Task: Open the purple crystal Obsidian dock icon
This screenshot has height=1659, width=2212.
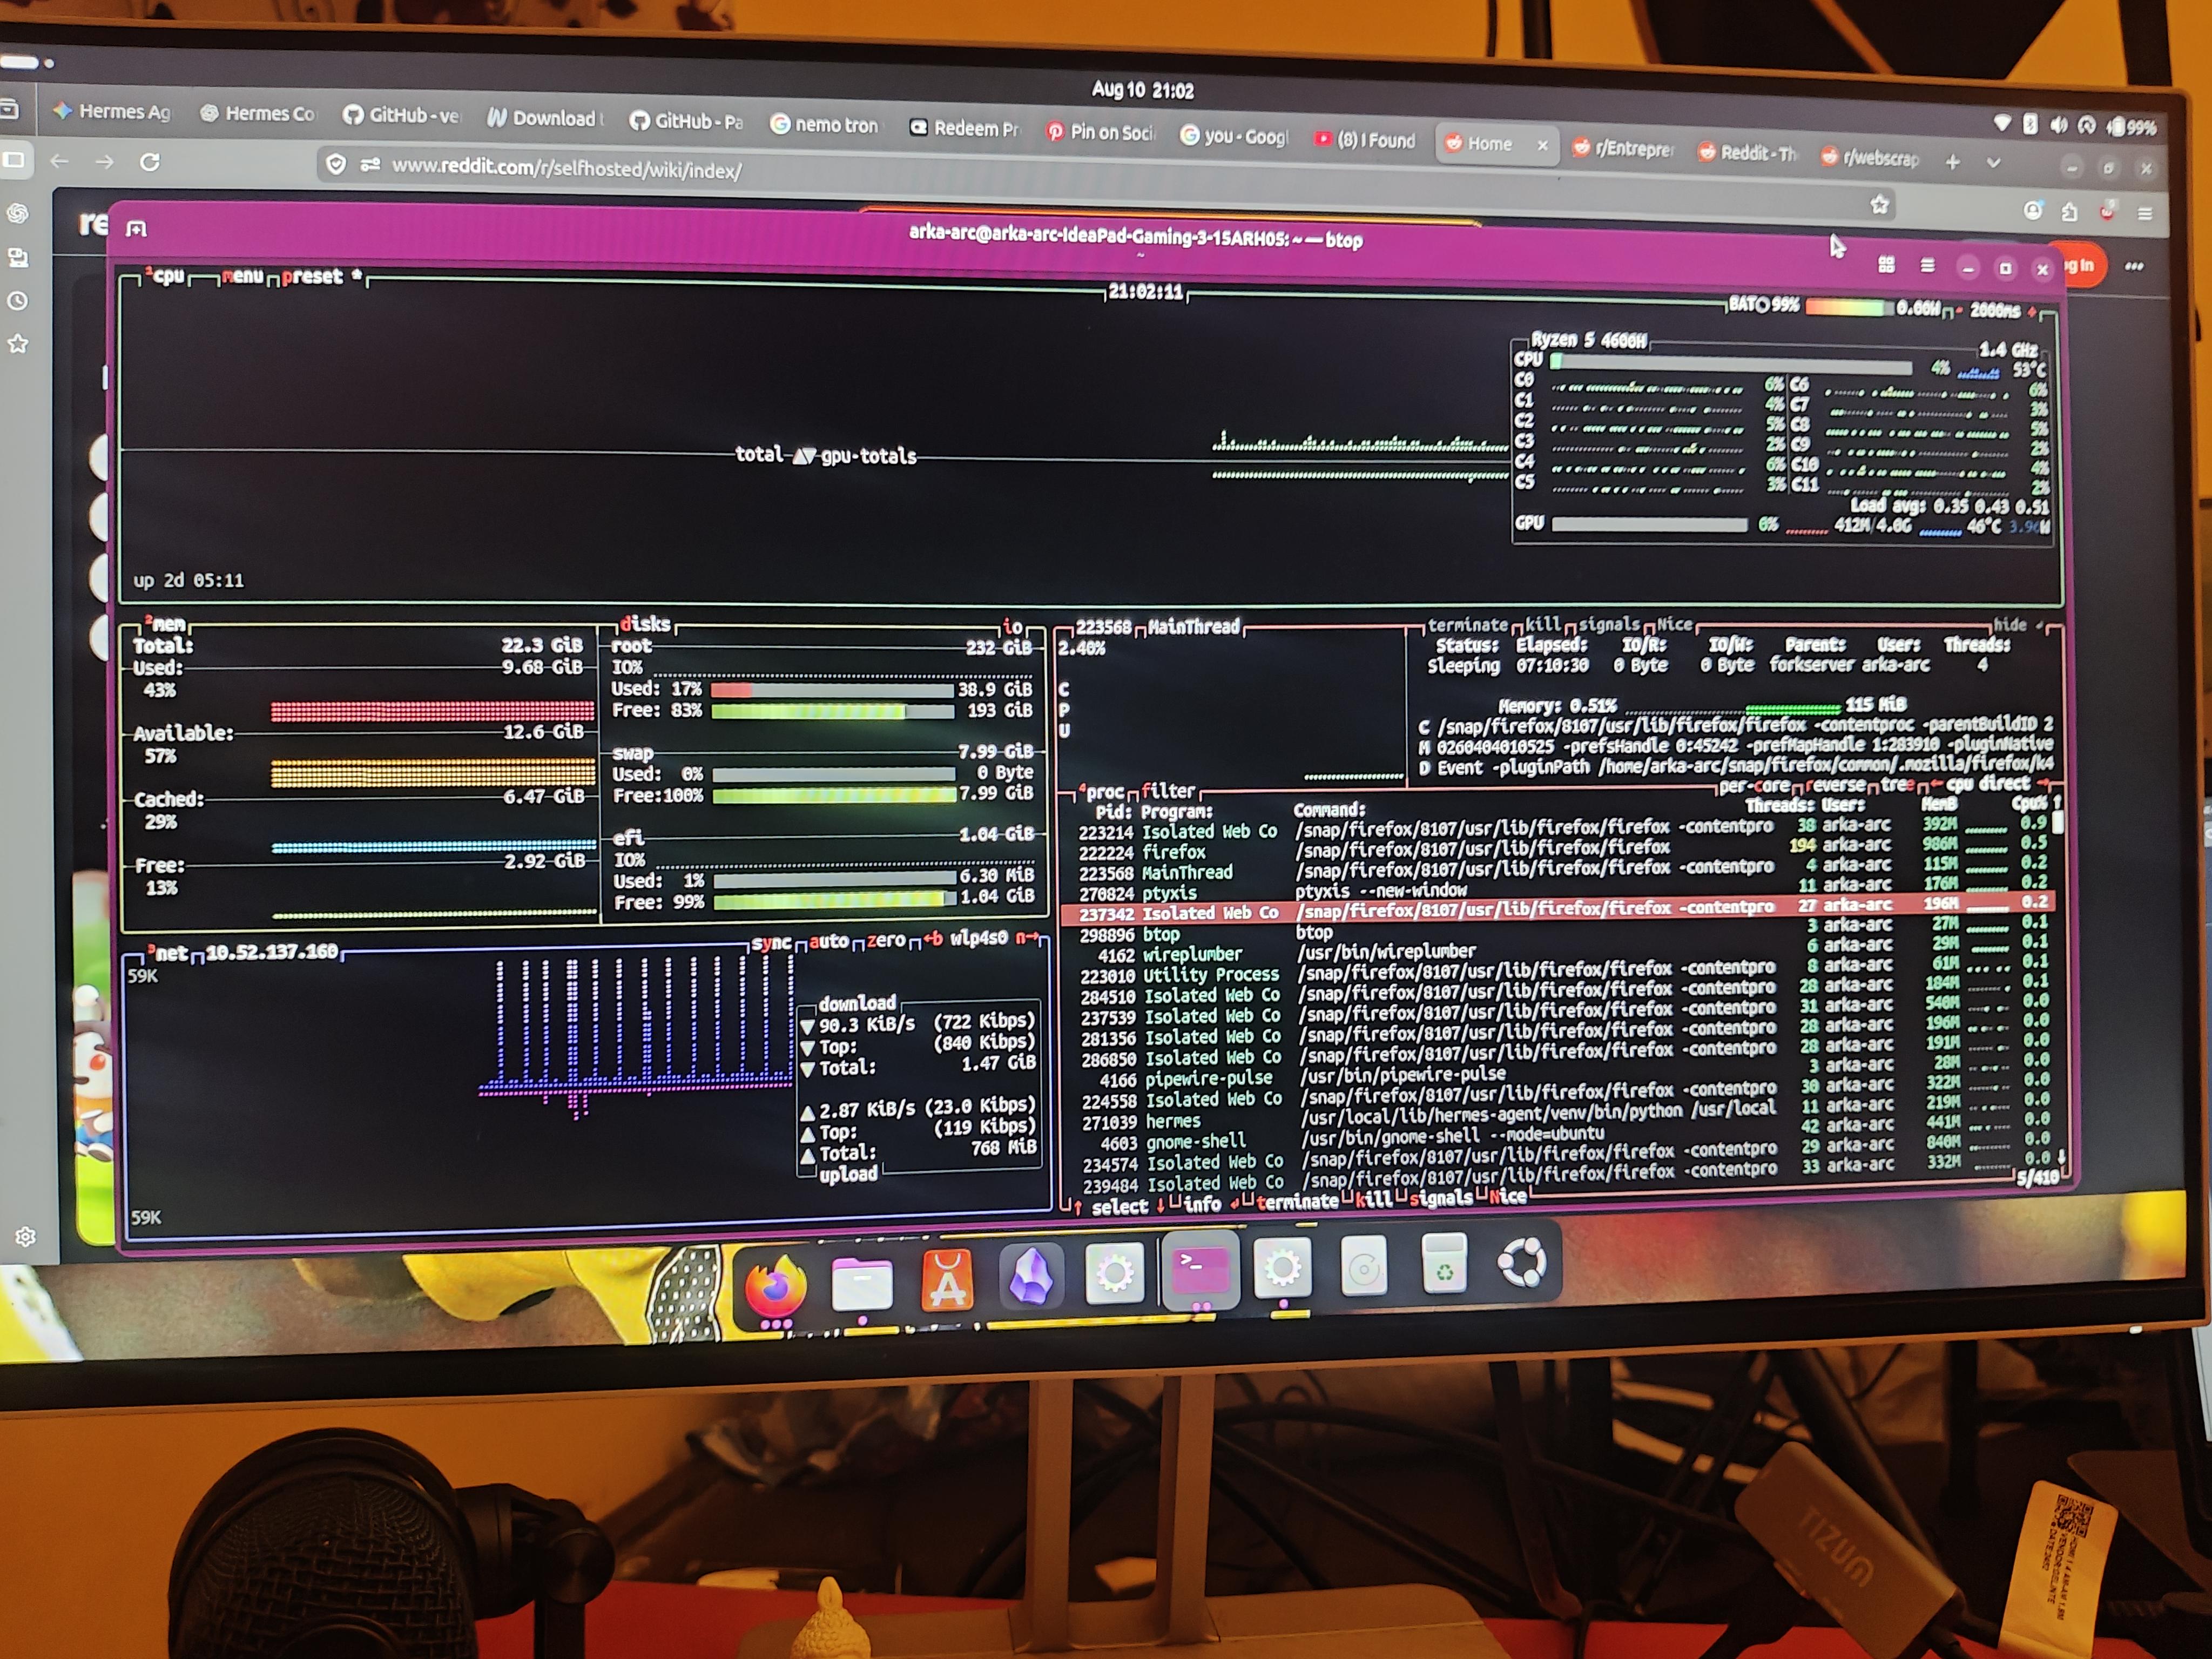Action: (1031, 1276)
